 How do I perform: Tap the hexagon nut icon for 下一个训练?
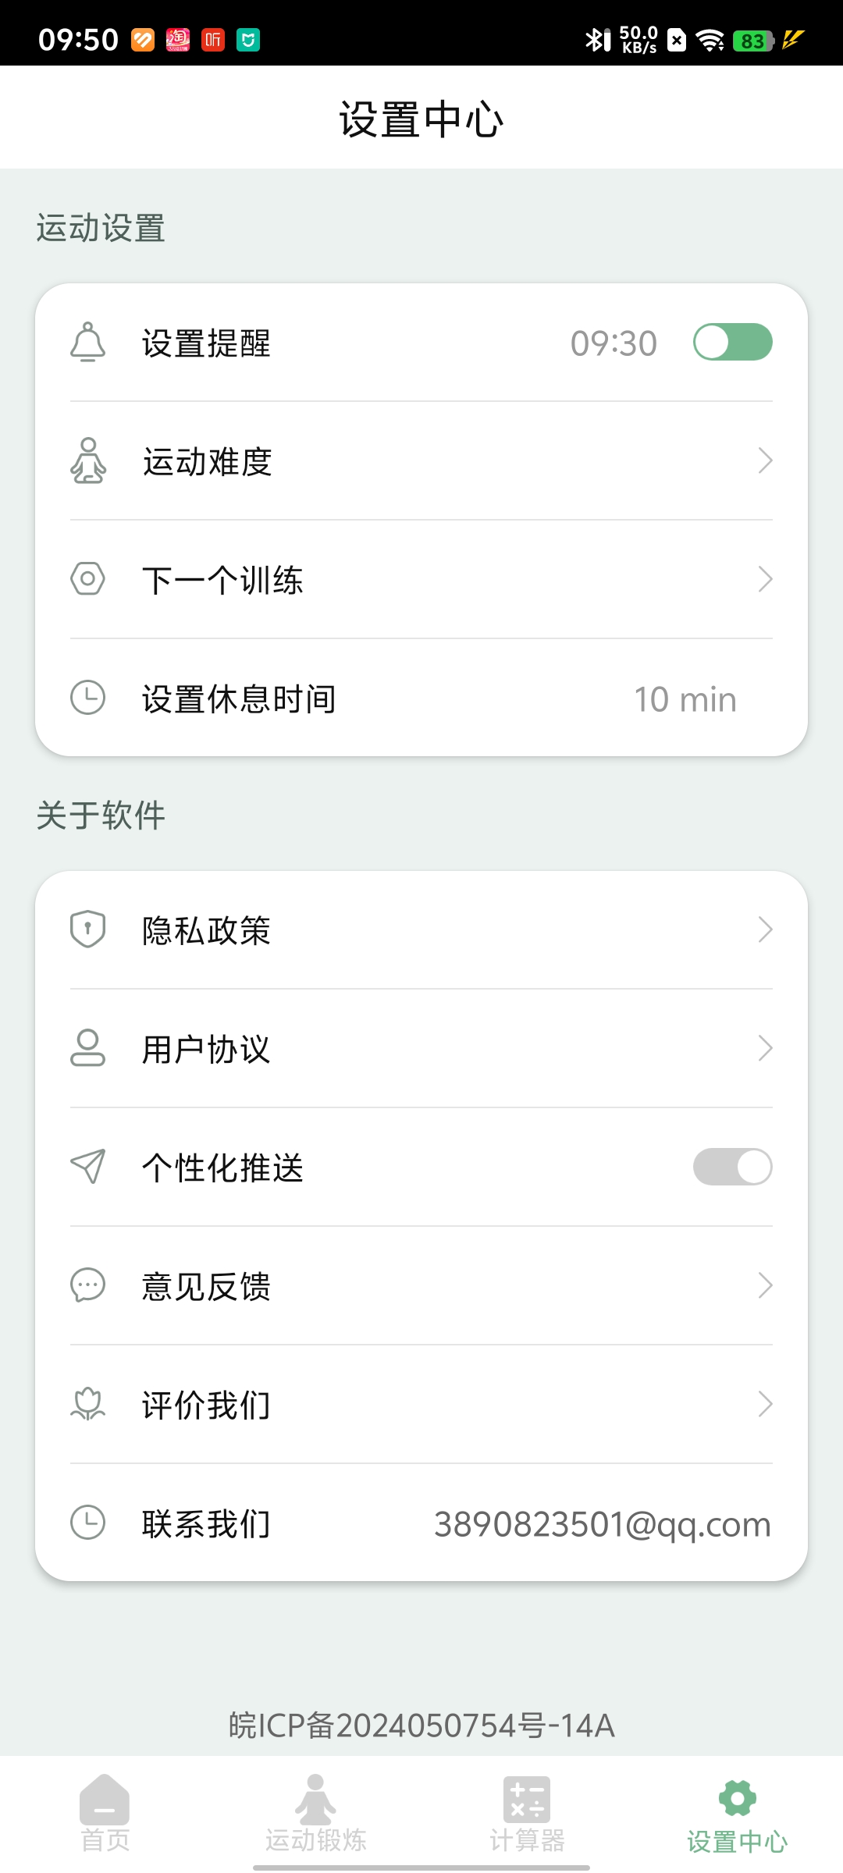click(87, 579)
